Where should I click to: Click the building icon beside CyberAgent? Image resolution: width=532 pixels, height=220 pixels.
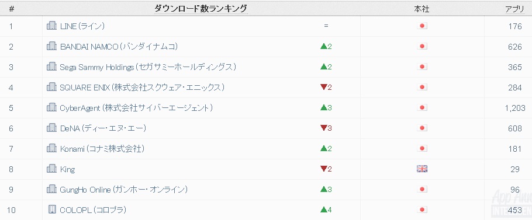51,107
